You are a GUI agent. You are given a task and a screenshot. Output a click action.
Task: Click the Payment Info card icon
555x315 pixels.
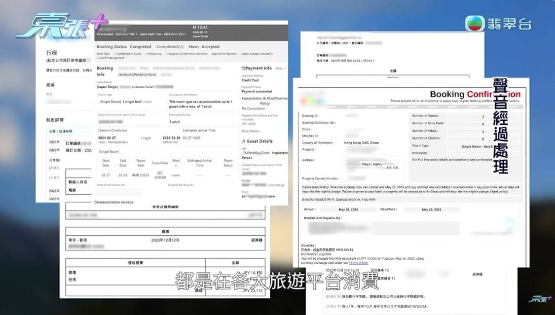pos(244,68)
